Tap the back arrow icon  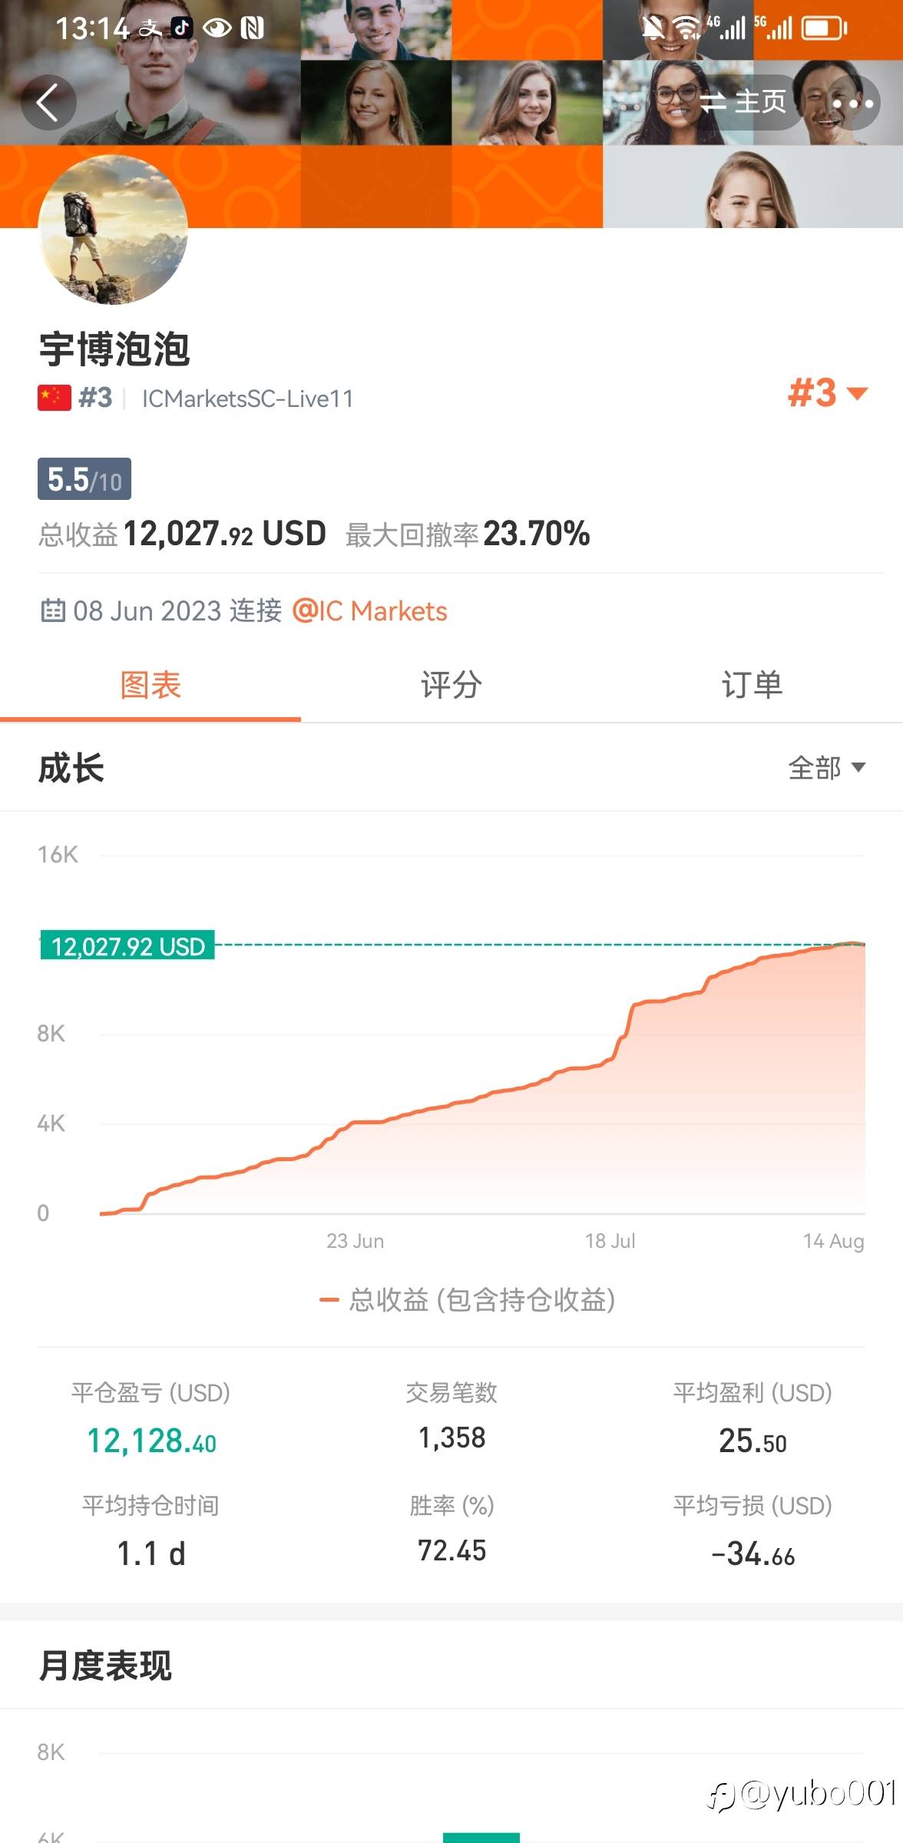point(48,103)
